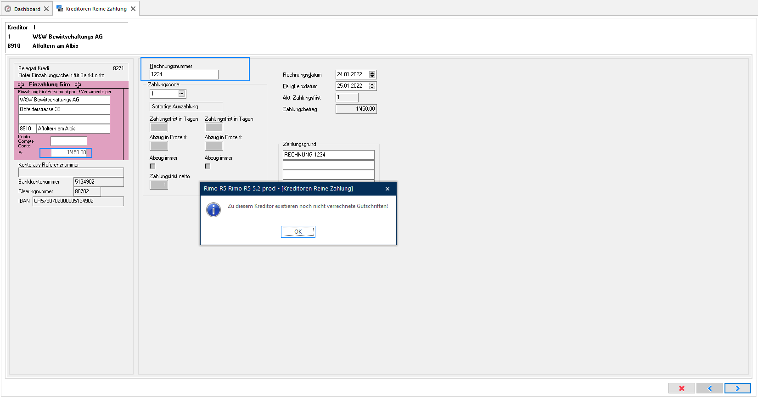The width and height of the screenshot is (758, 398).
Task: Click the Zahlungsgrund RECHNUNG 1234 field
Action: click(329, 155)
